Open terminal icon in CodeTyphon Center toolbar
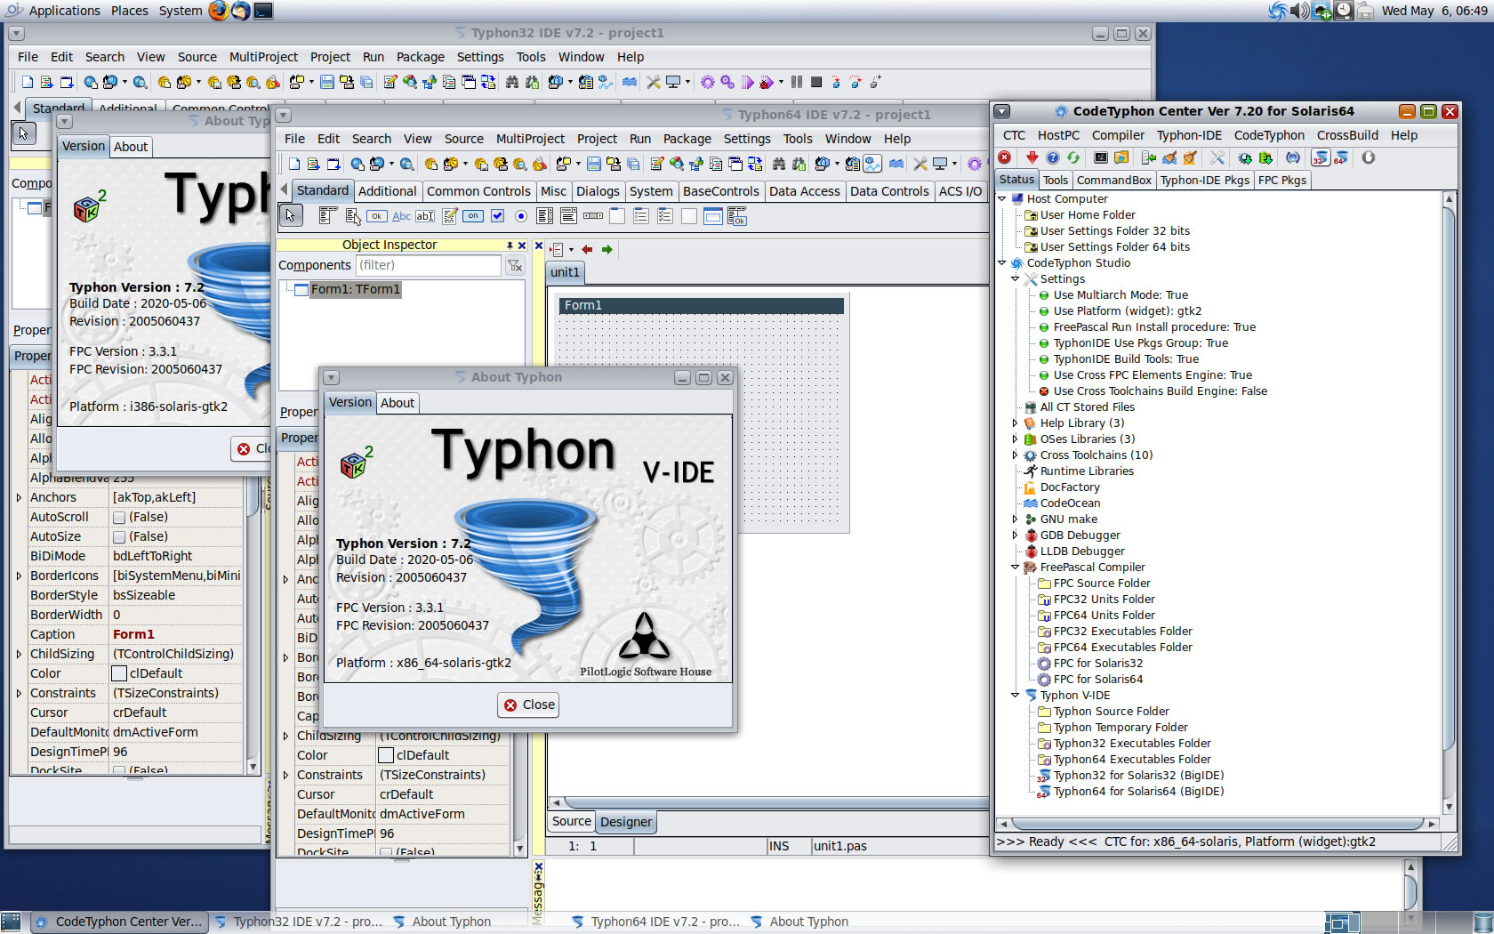This screenshot has height=934, width=1494. [x=1101, y=157]
